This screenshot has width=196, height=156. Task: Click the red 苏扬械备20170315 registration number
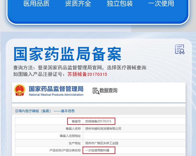(x=87, y=74)
